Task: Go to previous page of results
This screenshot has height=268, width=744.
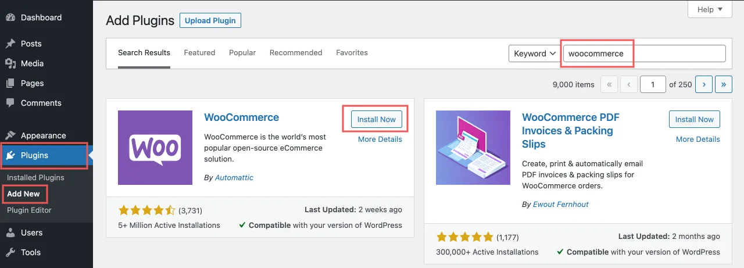Action: coord(629,84)
